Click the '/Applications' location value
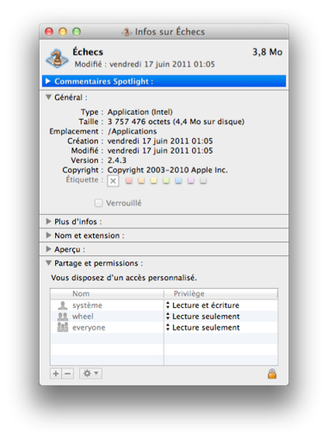Screen dimensions: 328x440 click(132, 131)
